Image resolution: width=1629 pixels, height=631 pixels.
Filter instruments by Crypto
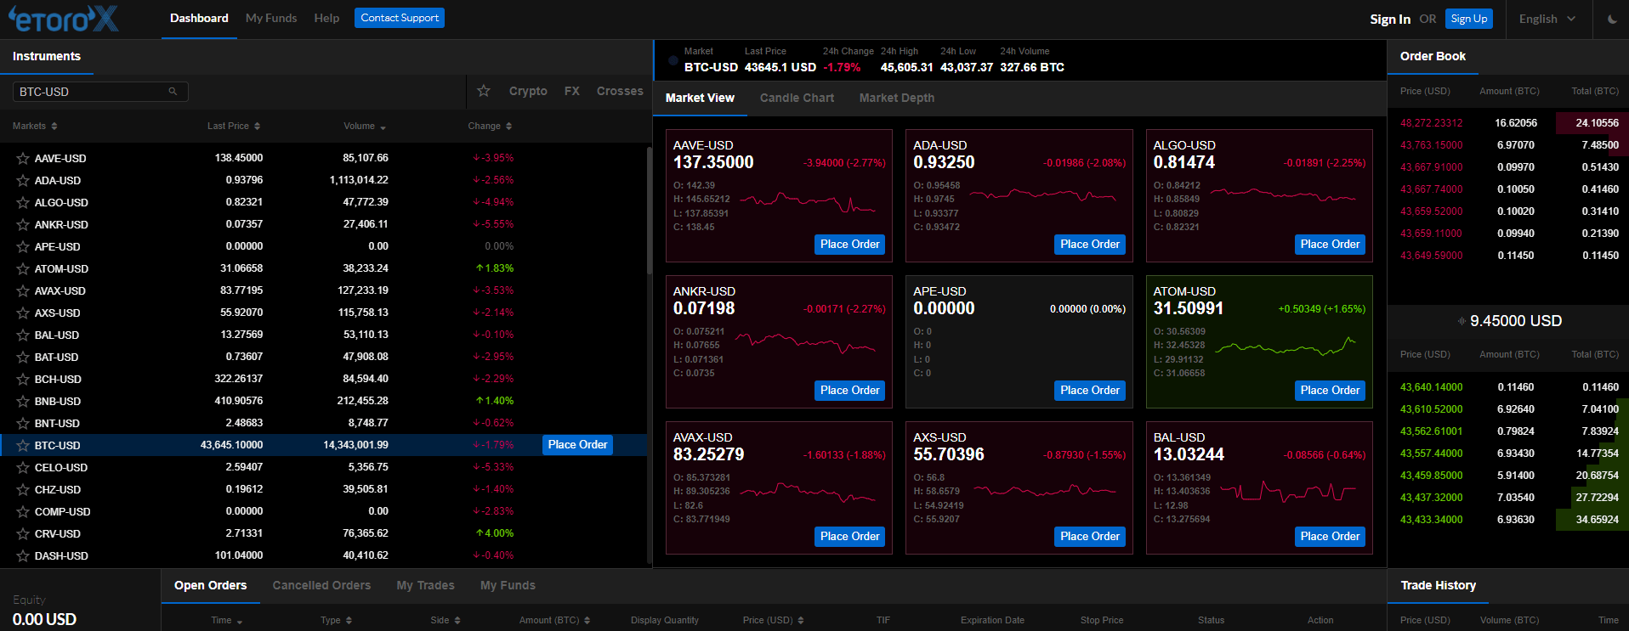coord(528,91)
